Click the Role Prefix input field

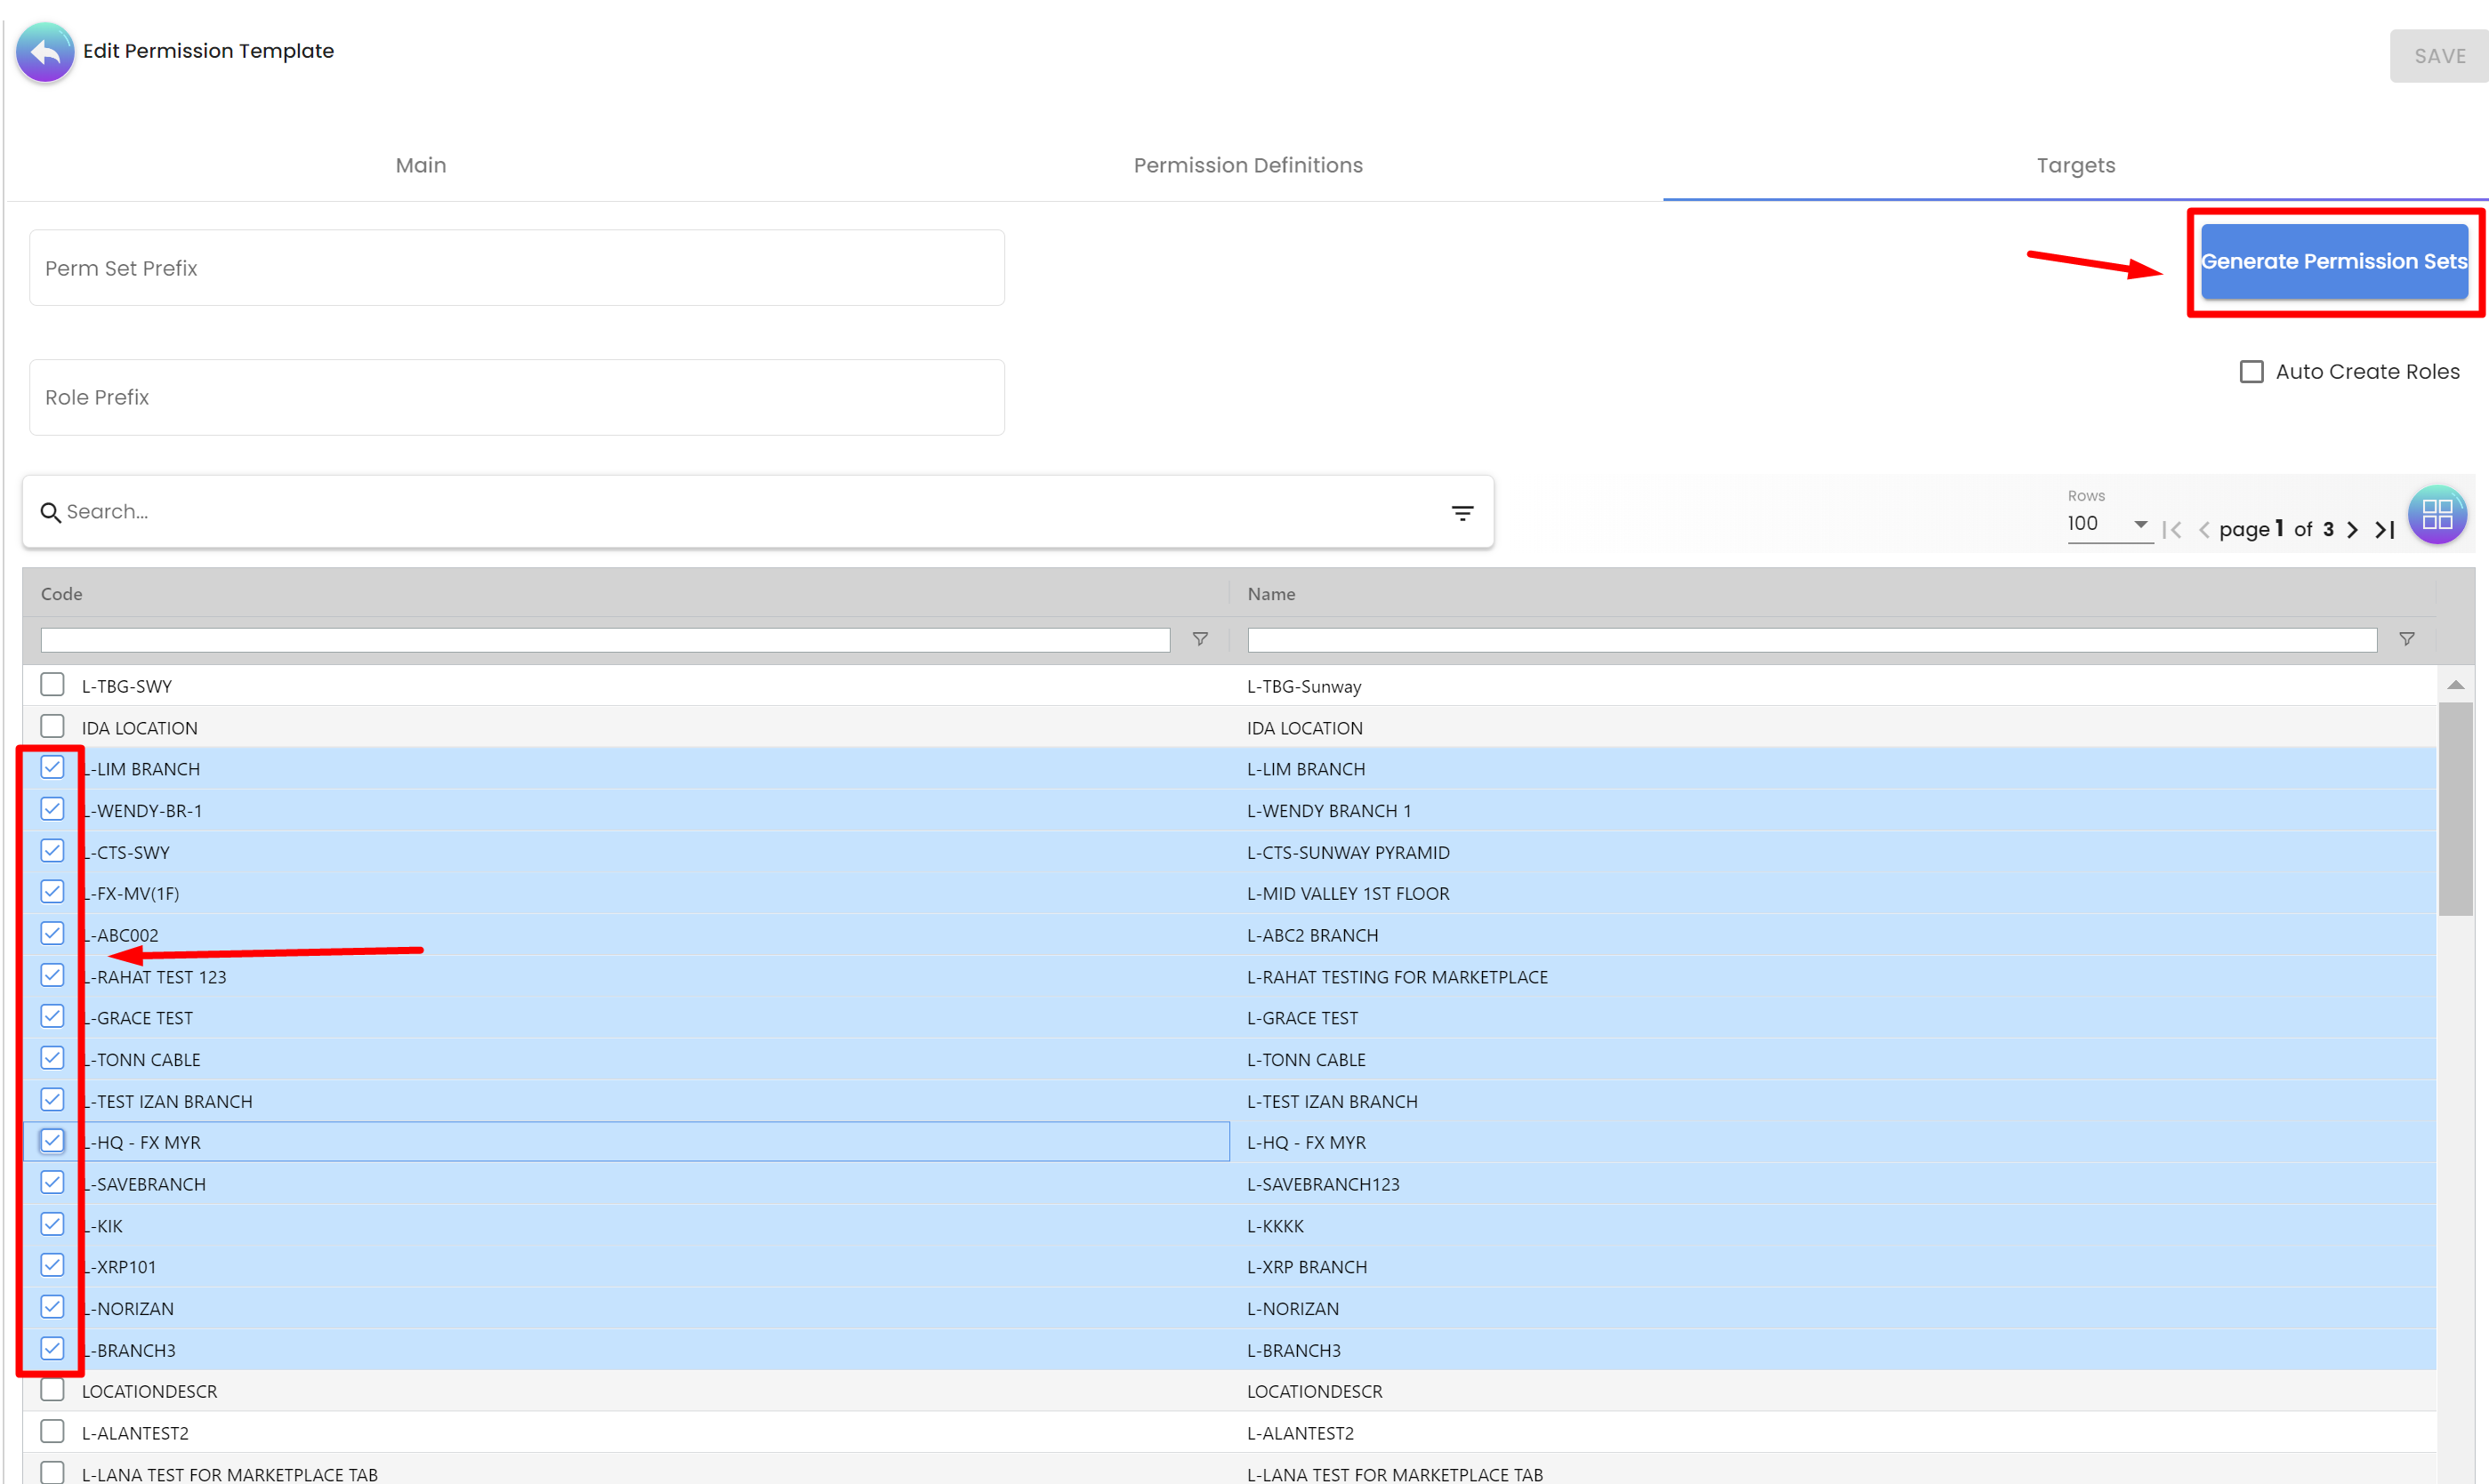516,397
